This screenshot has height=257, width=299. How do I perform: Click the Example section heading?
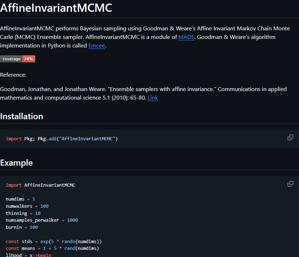(16, 163)
